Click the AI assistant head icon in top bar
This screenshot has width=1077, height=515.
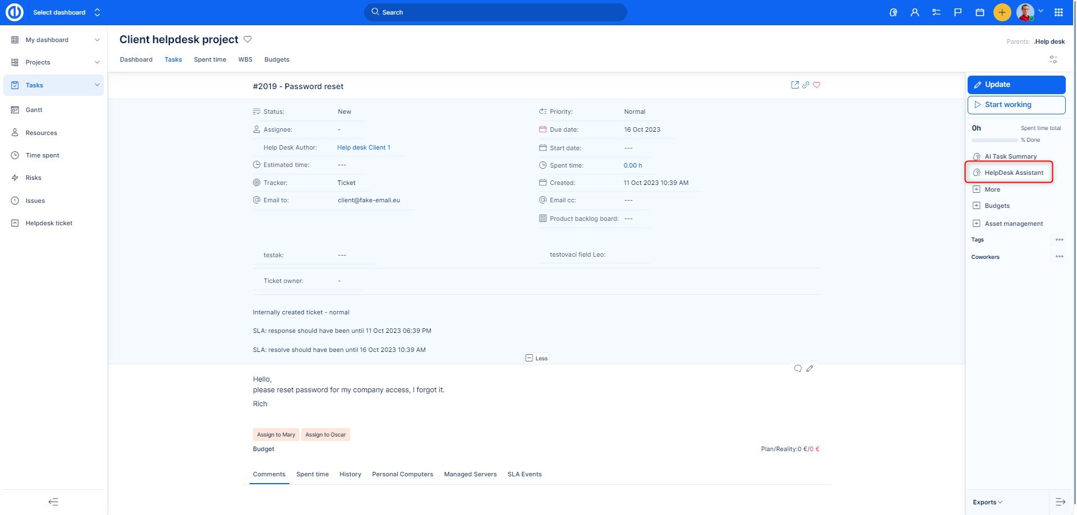tap(893, 12)
